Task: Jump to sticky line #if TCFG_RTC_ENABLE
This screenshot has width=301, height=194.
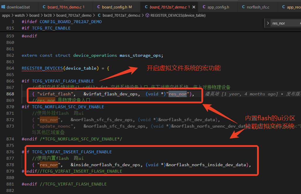Action: point(46,28)
